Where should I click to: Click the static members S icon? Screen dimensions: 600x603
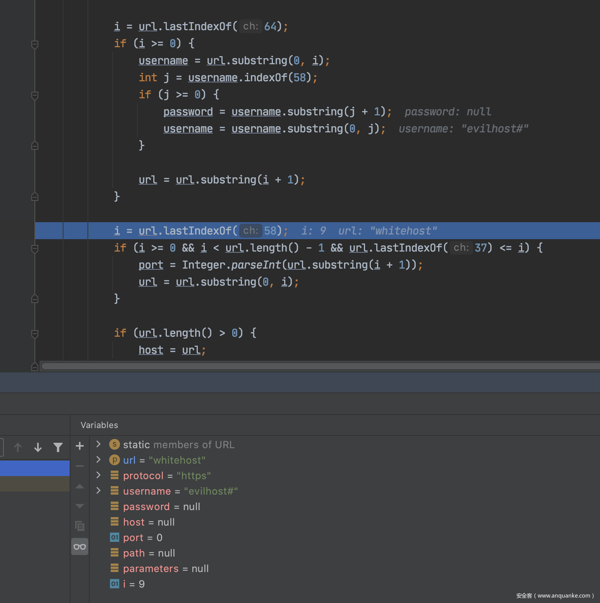click(x=115, y=444)
